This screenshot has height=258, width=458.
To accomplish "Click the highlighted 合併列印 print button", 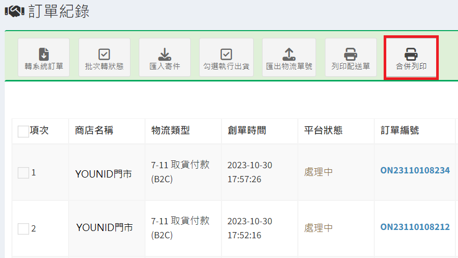I will pyautogui.click(x=411, y=58).
